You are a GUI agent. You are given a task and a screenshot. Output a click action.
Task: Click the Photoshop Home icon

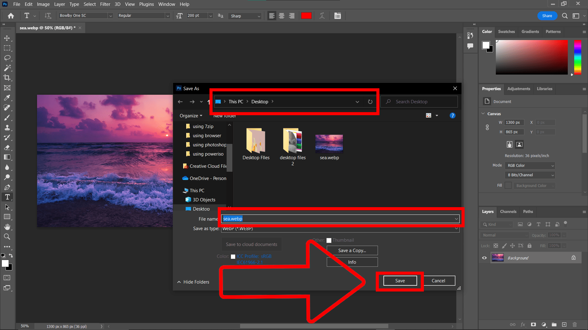[11, 16]
